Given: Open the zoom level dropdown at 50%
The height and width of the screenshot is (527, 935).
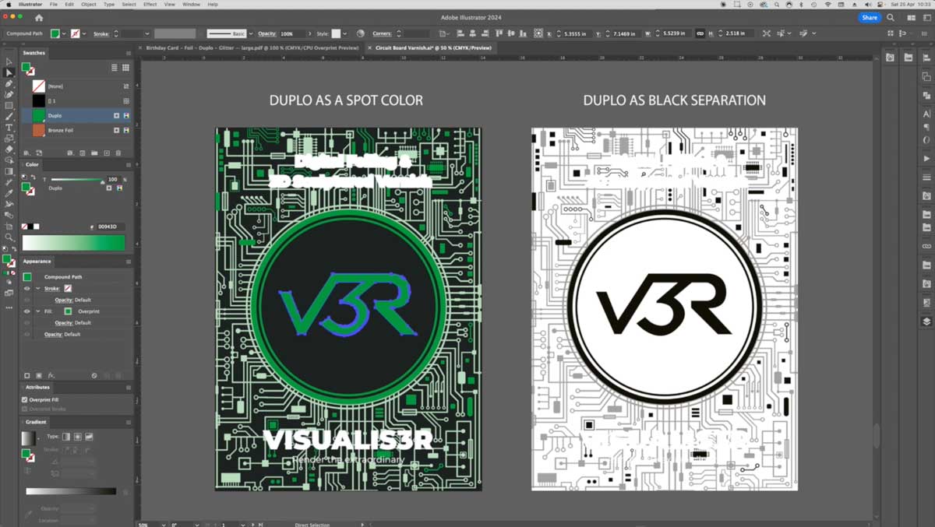Looking at the screenshot, I should (x=162, y=525).
